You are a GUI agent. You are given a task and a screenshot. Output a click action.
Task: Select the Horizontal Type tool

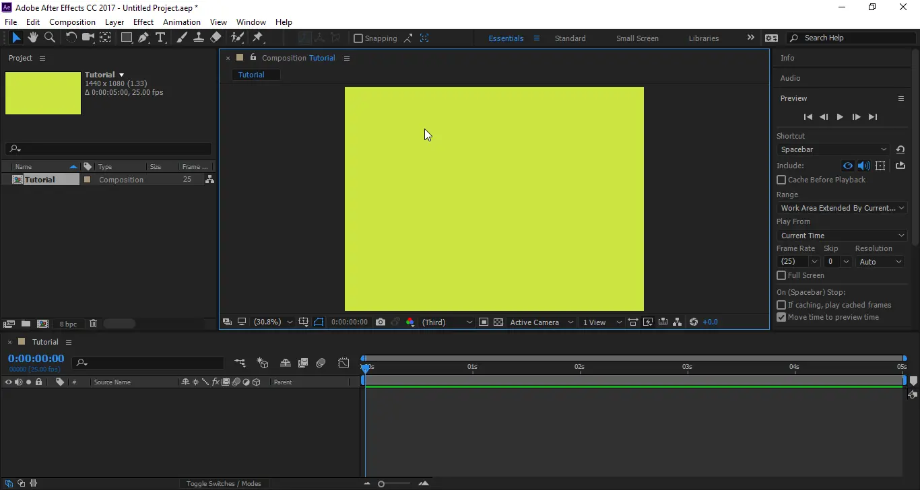click(160, 38)
